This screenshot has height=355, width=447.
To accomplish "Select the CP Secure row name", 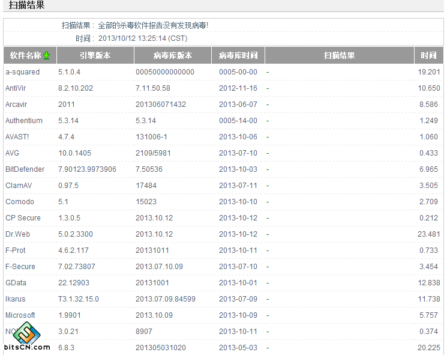I will coord(23,218).
